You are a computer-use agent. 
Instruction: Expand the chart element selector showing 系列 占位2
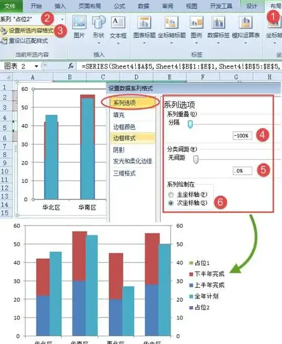62,19
